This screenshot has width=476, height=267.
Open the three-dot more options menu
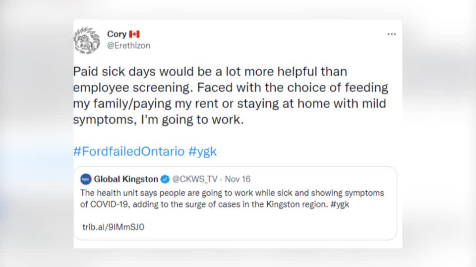pos(392,34)
